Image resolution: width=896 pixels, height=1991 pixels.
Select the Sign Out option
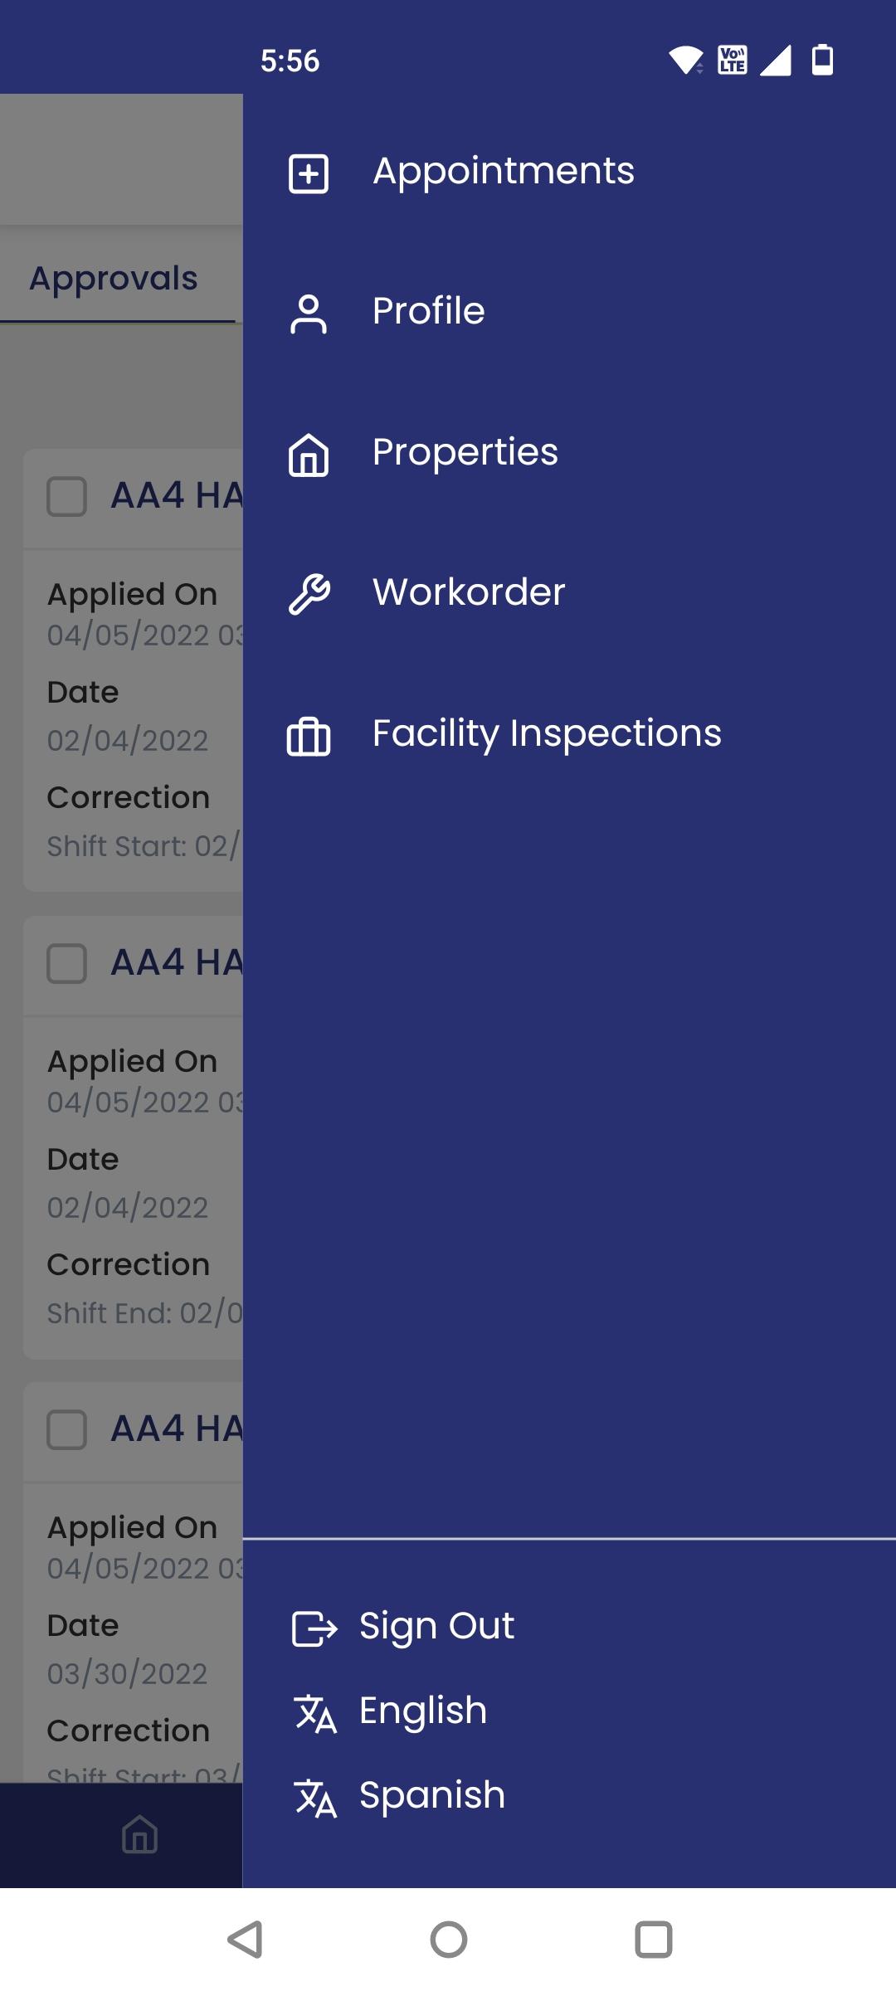(x=436, y=1626)
